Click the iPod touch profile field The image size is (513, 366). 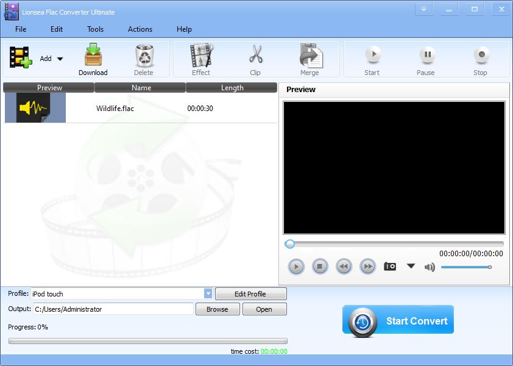[x=118, y=293]
